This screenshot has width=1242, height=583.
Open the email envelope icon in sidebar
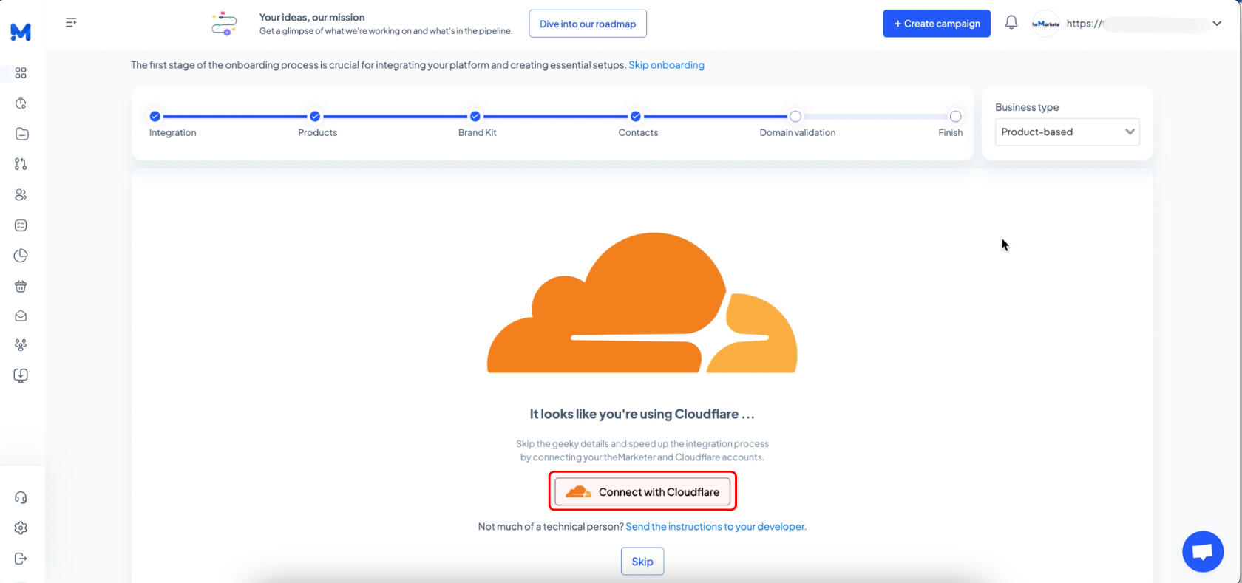(x=21, y=316)
